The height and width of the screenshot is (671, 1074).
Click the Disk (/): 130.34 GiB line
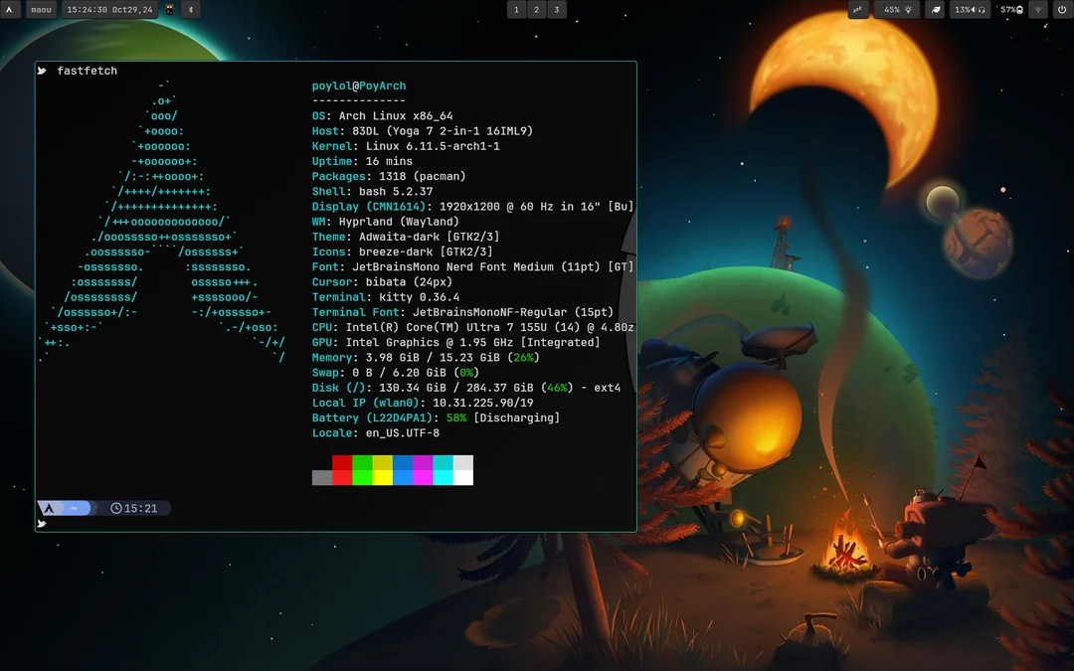click(x=465, y=387)
